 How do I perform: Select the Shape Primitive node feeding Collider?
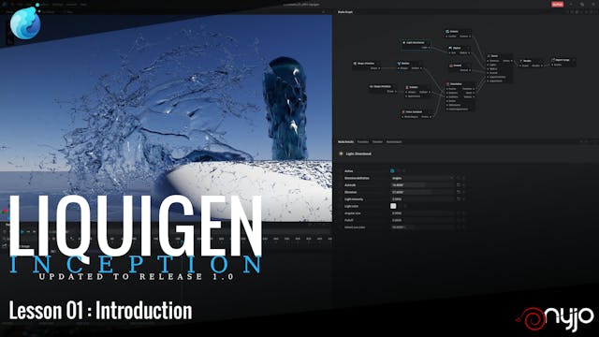coord(383,89)
